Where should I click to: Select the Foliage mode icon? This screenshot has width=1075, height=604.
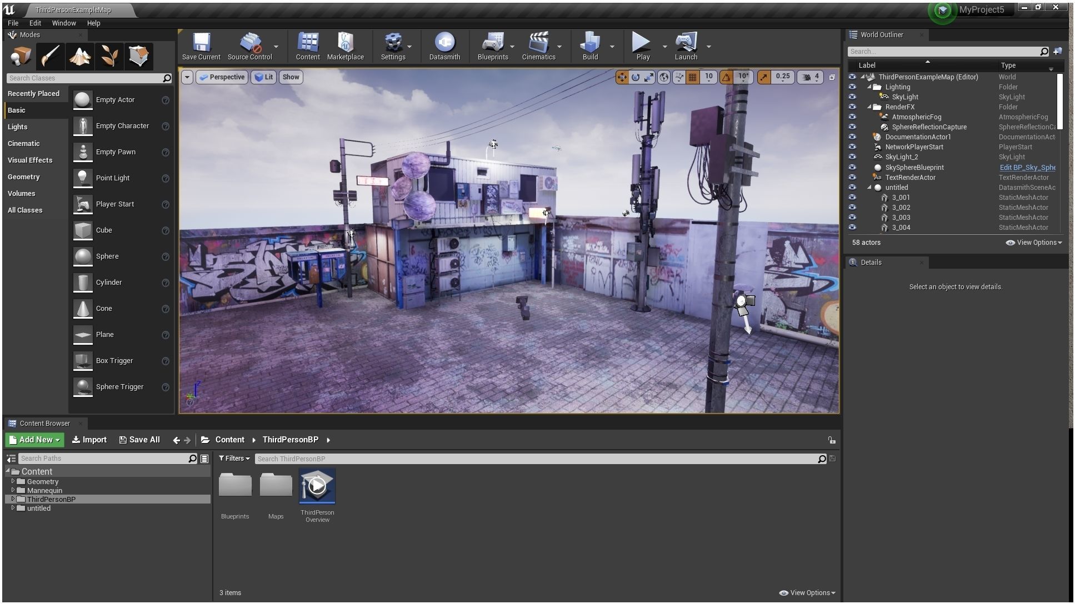[109, 56]
